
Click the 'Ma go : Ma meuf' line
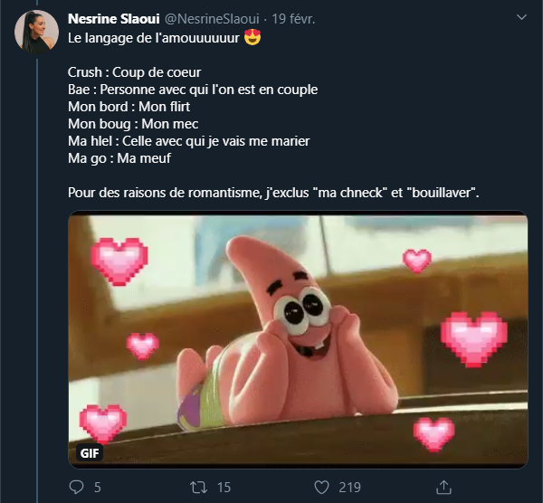pos(119,158)
